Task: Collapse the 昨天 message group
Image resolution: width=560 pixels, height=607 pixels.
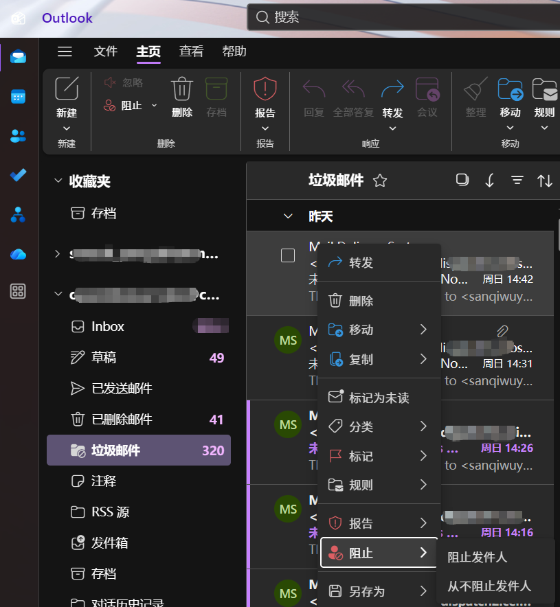Action: 289,216
